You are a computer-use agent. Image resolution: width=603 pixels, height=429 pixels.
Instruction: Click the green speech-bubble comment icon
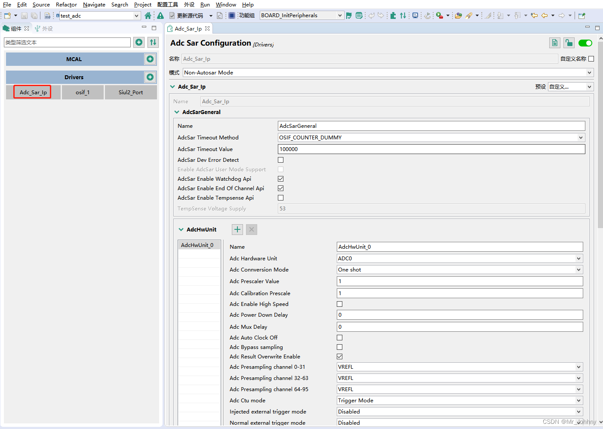coord(359,15)
